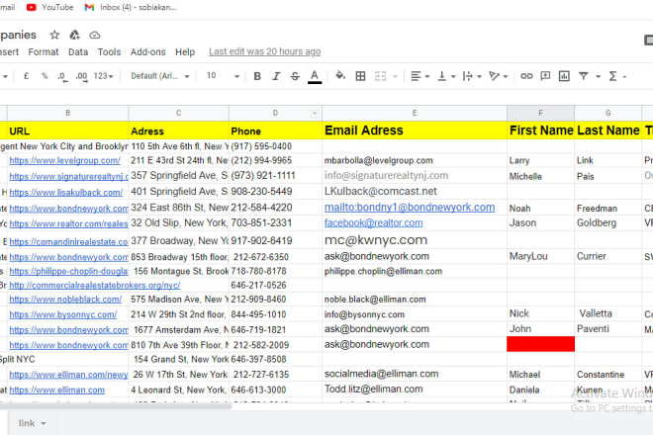Insert a comment icon
The width and height of the screenshot is (653, 435).
tap(545, 76)
